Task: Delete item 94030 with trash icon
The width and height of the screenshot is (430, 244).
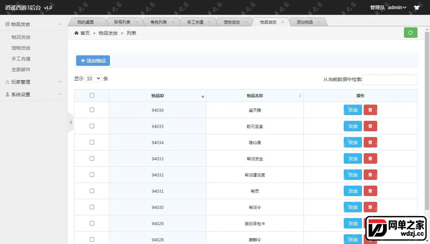Action: click(x=370, y=207)
